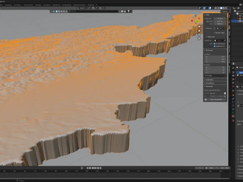Click the hand pan-view gizmo

tap(199, 31)
